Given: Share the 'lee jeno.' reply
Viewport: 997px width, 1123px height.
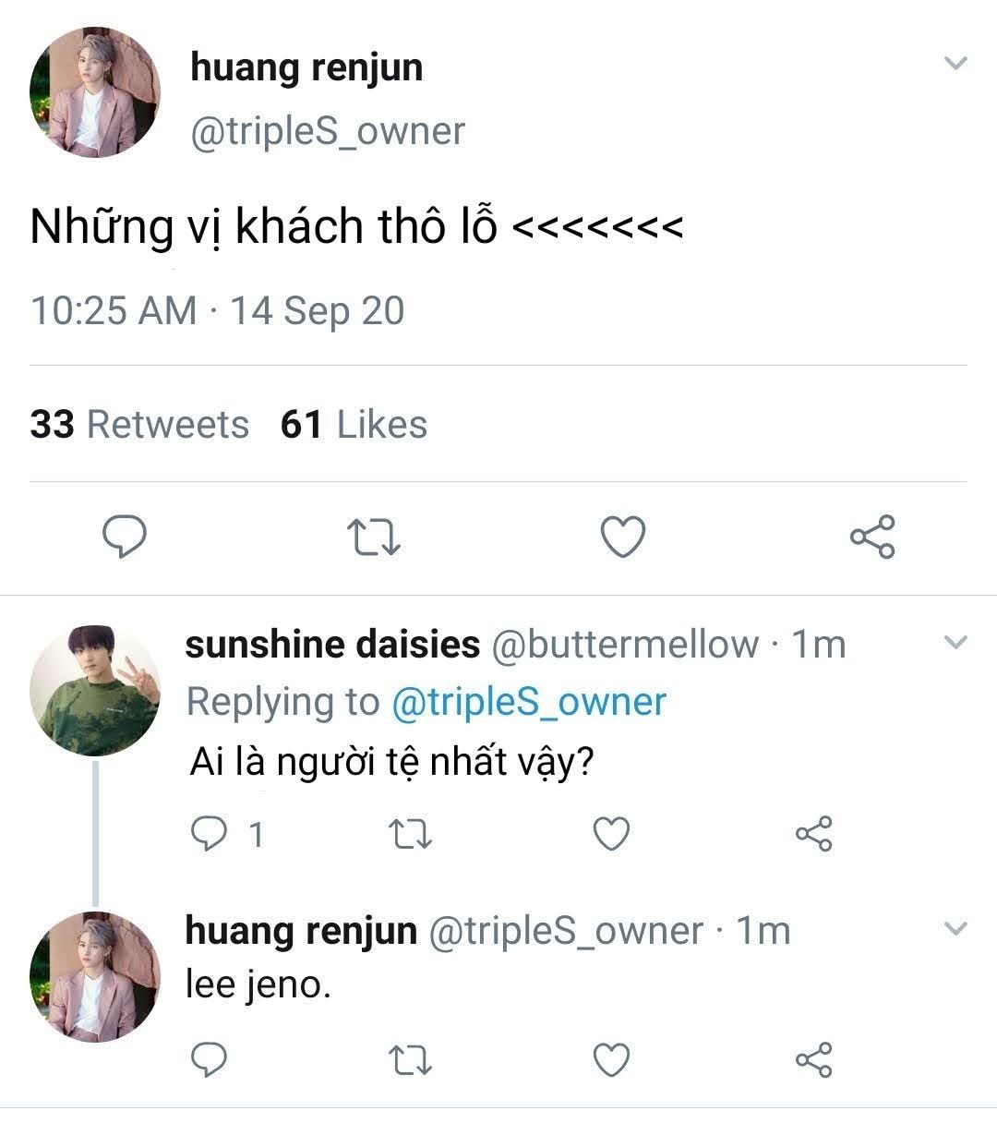Looking at the screenshot, I should coord(813,1058).
